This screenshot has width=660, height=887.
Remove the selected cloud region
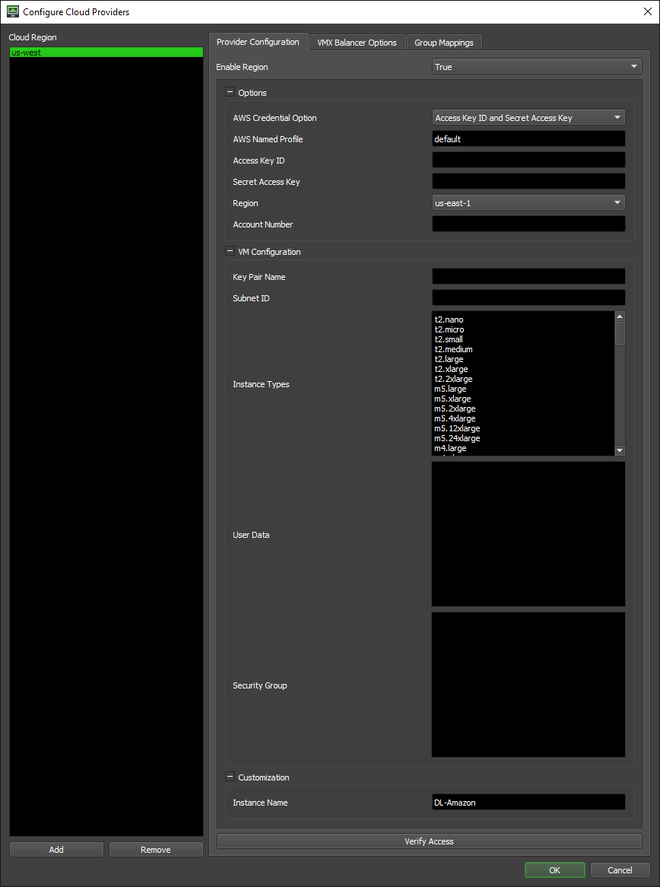[155, 850]
